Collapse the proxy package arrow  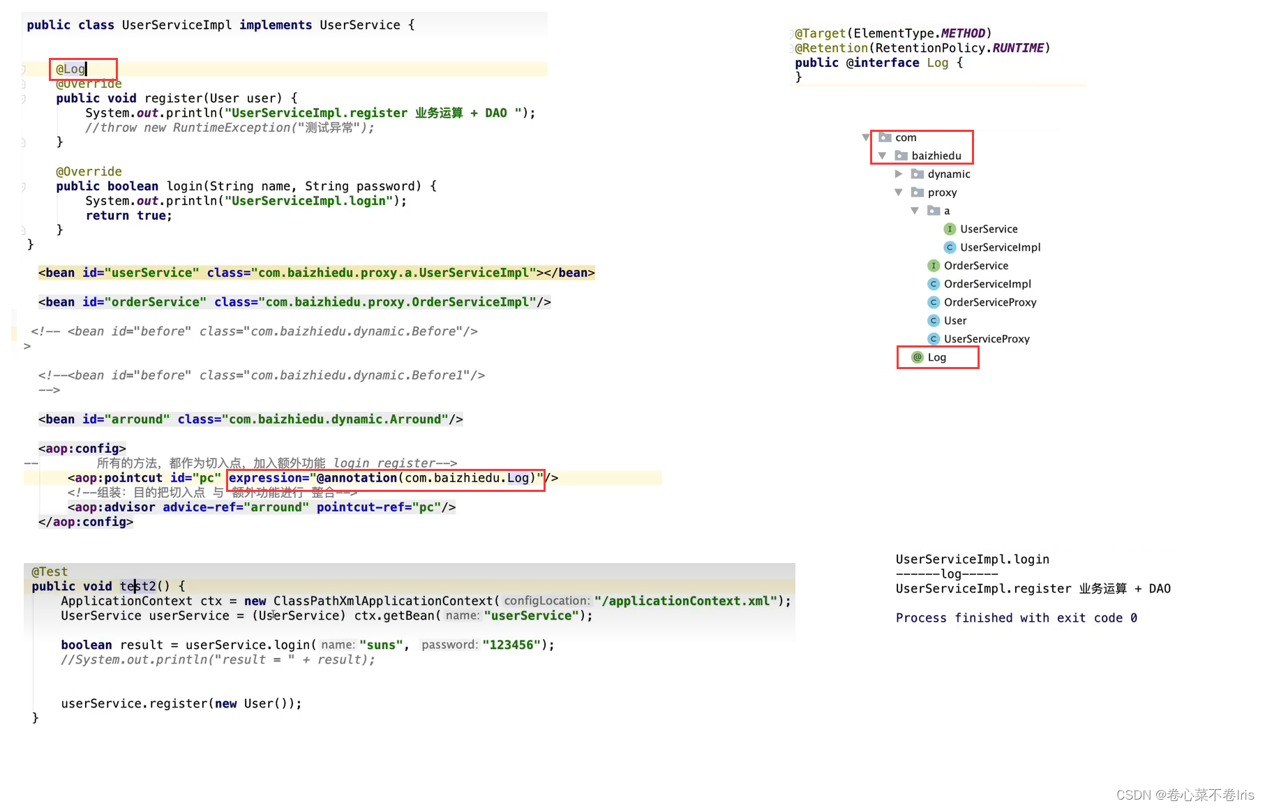(x=899, y=193)
